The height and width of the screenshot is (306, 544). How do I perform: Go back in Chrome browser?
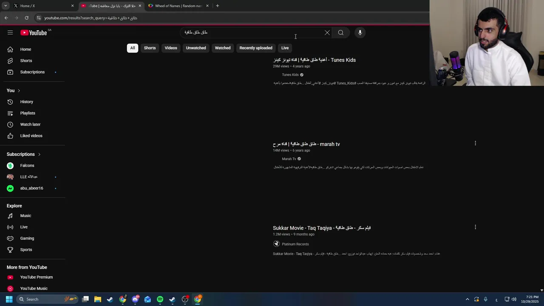[x=6, y=18]
